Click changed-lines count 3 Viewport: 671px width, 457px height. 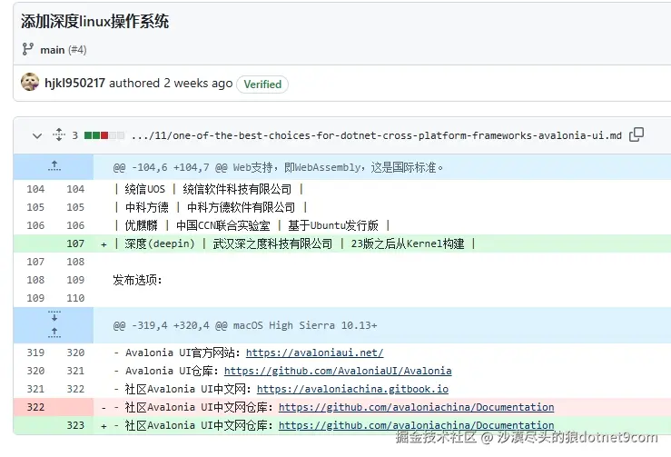[74, 135]
